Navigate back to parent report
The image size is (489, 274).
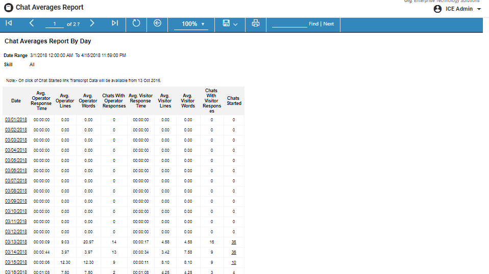[158, 23]
